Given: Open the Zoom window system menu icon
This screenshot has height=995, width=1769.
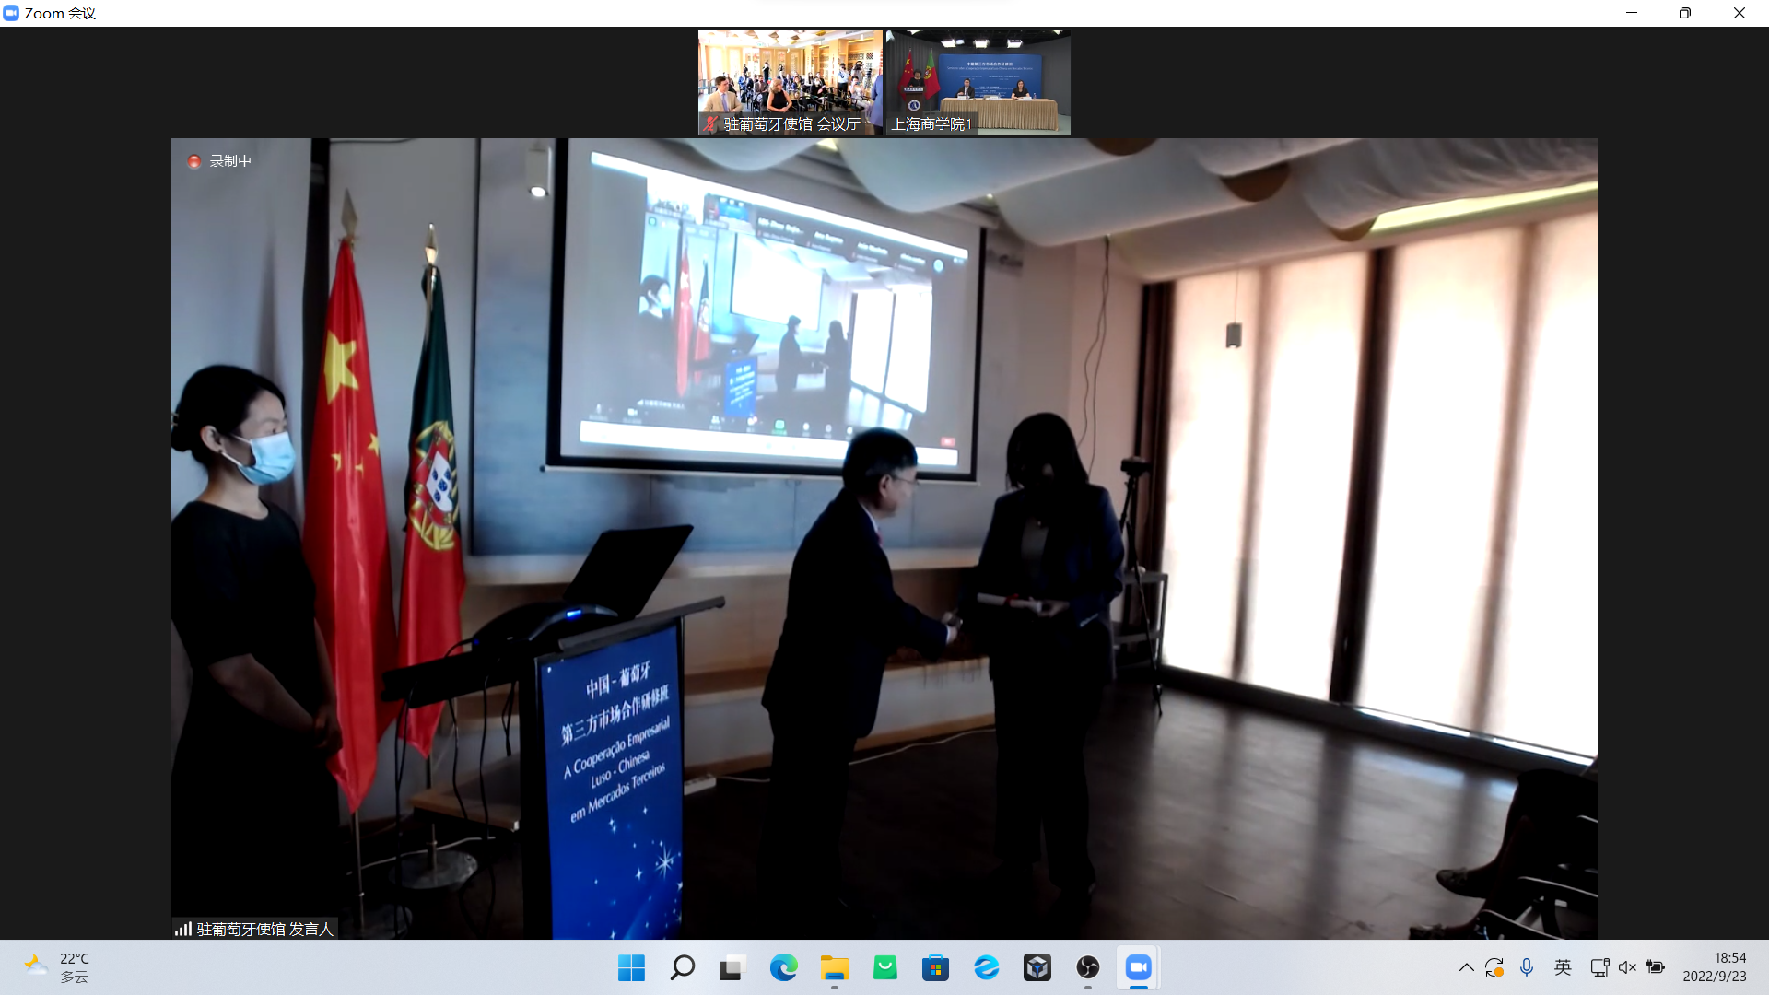Looking at the screenshot, I should tap(11, 13).
